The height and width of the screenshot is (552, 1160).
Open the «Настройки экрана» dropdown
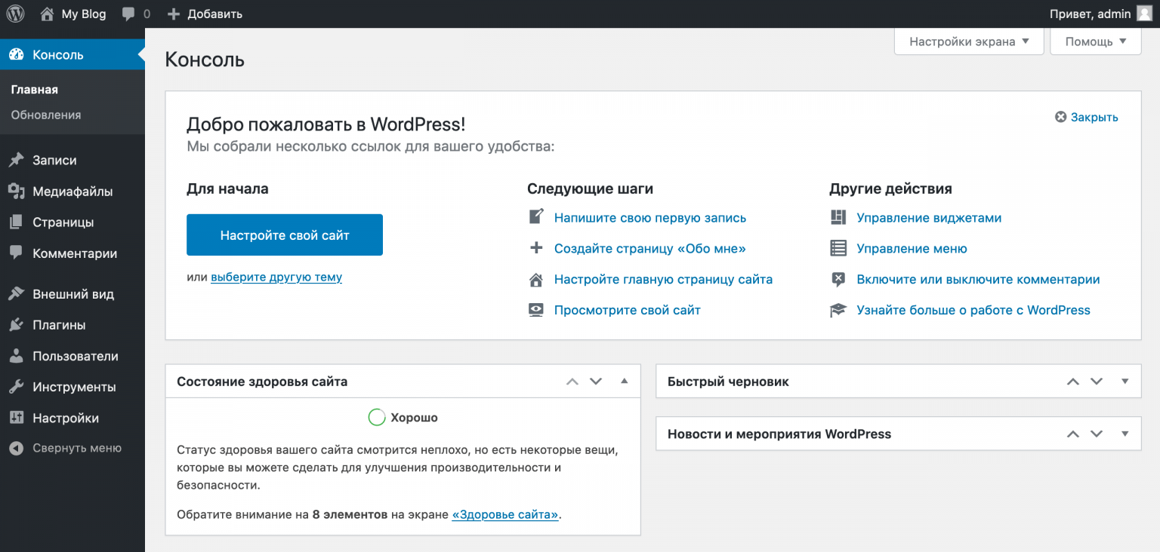(x=968, y=41)
